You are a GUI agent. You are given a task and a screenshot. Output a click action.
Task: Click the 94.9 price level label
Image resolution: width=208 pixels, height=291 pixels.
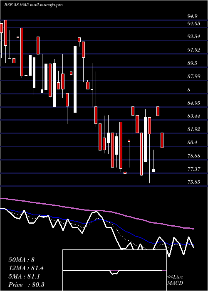[192, 16]
